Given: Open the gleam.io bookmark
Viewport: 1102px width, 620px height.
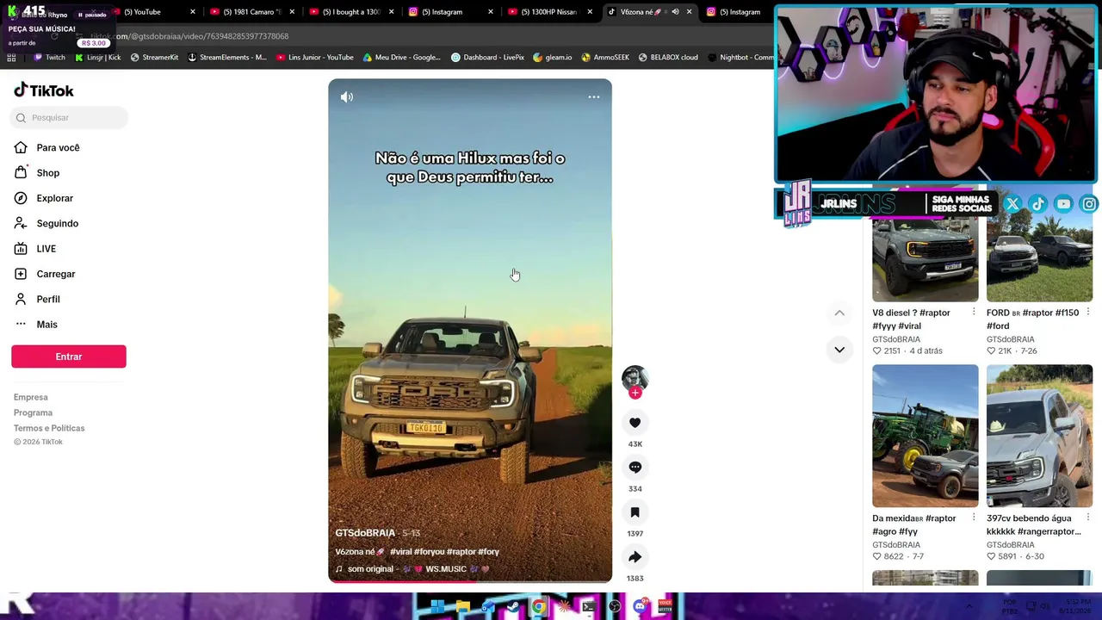Looking at the screenshot, I should coord(553,58).
